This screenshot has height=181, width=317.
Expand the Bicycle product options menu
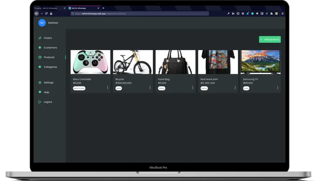click(x=150, y=88)
